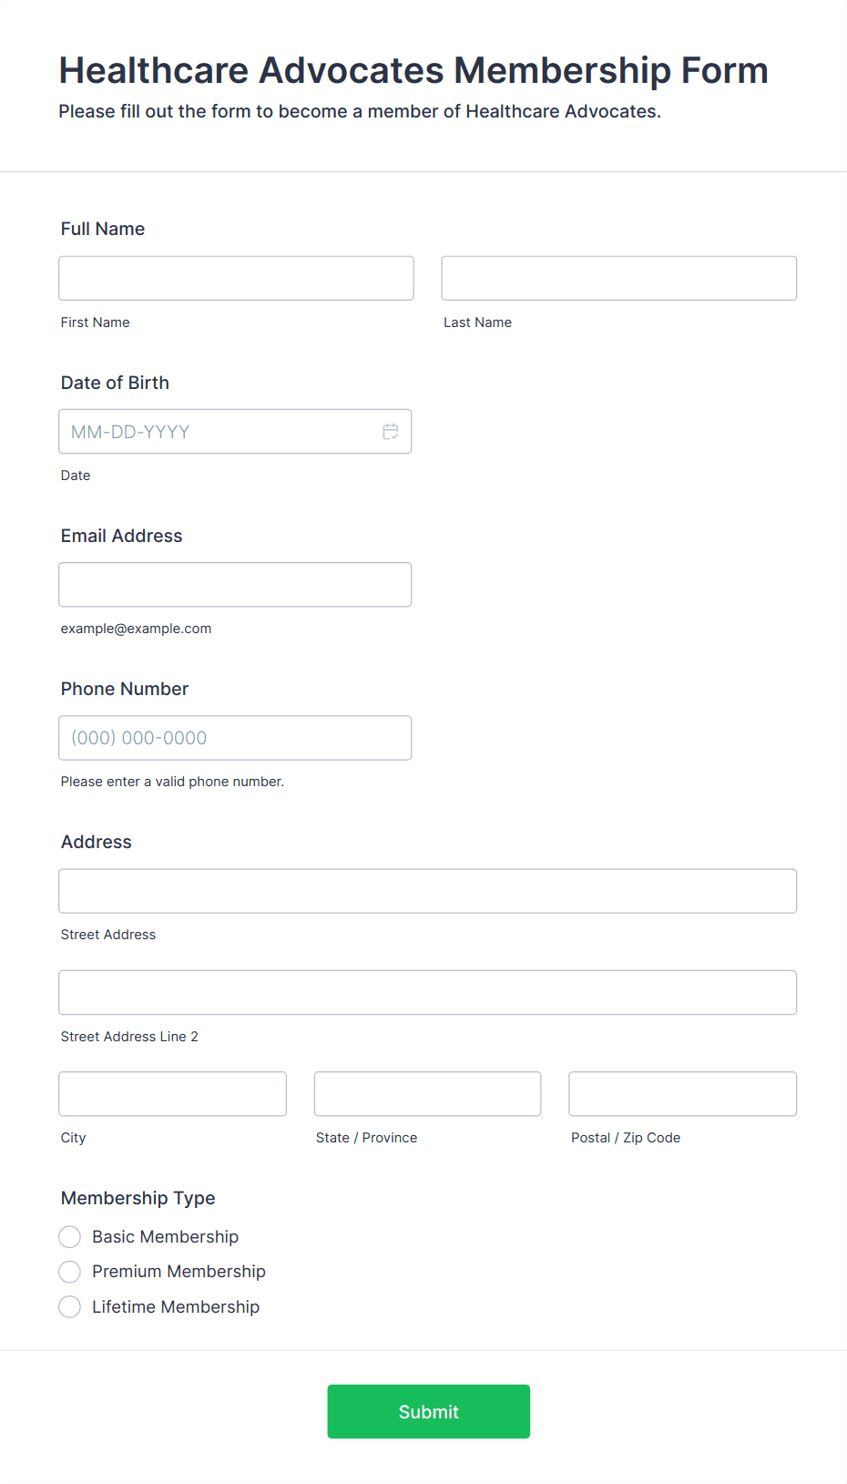Viewport: 847px width, 1484px height.
Task: Focus the First Name field
Action: [236, 278]
